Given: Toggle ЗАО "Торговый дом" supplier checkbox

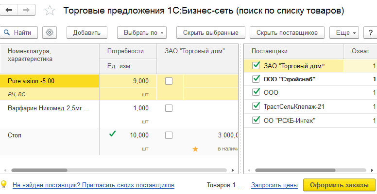Looking at the screenshot, I should tap(256, 65).
